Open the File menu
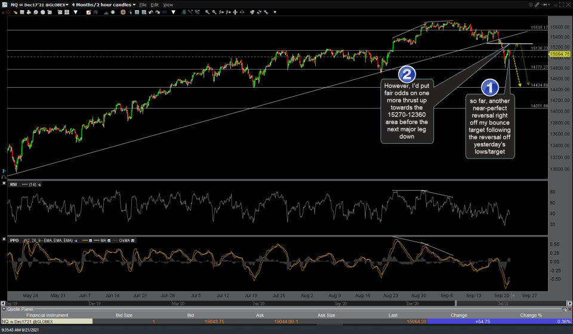The image size is (573, 334). 143,5
